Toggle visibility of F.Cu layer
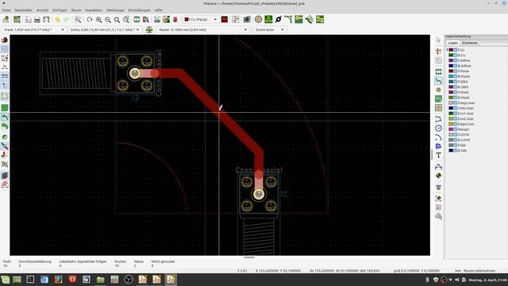 click(456, 50)
